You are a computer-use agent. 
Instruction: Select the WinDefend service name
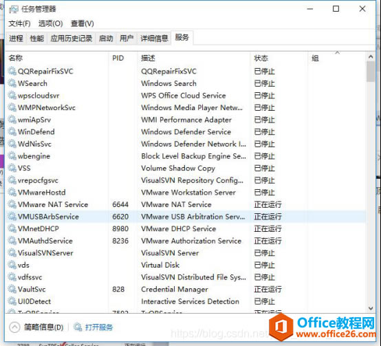[36, 131]
